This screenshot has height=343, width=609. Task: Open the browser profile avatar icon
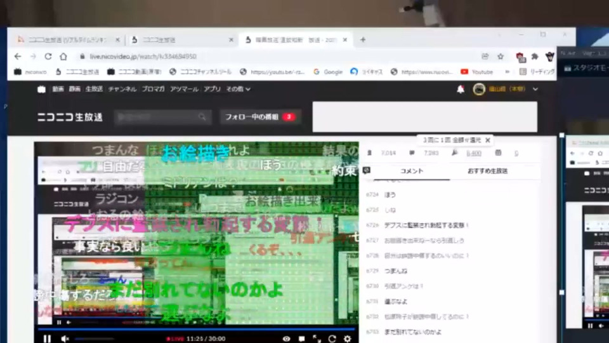[x=549, y=57]
